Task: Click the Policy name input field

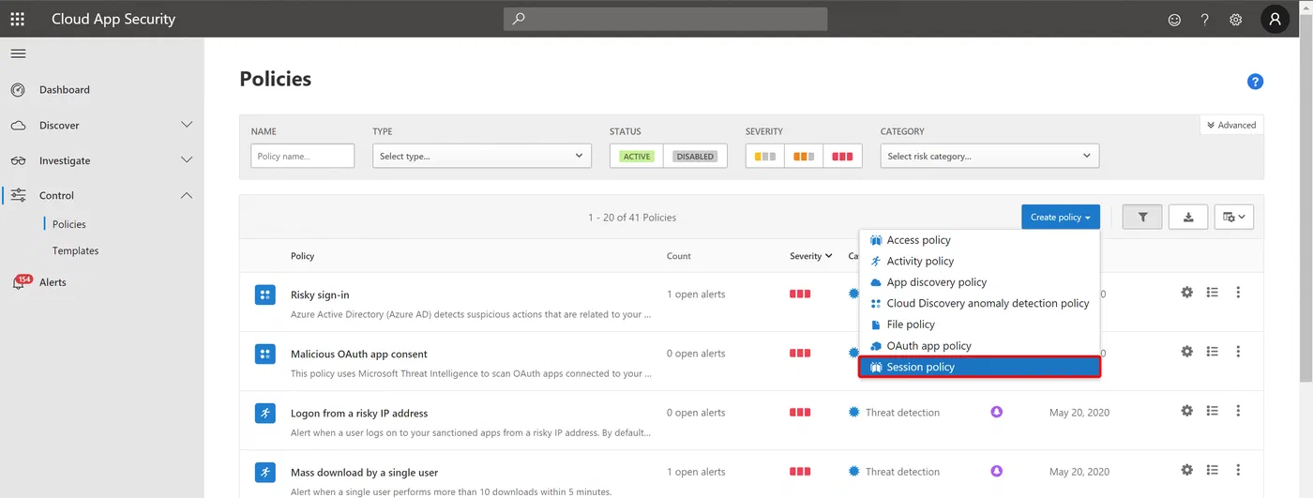Action: 302,157
